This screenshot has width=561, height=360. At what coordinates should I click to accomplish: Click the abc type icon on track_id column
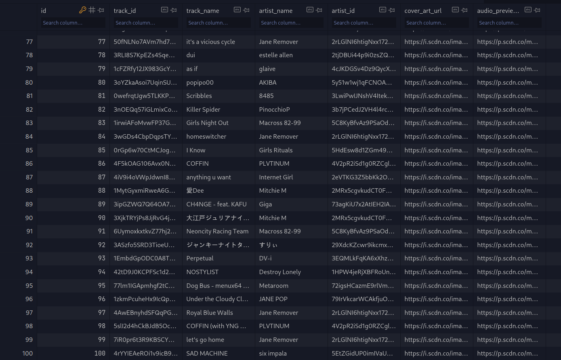coord(165,10)
